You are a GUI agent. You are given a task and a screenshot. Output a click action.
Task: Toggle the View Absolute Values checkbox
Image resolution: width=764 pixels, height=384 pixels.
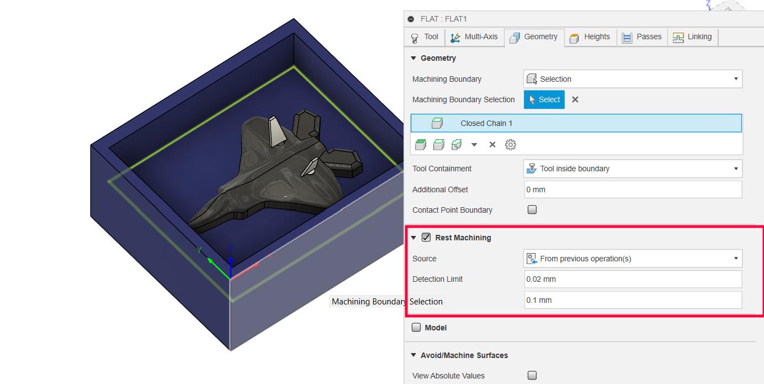pos(532,375)
